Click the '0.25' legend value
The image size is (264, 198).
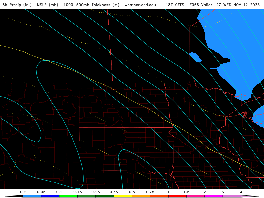coord(96,192)
